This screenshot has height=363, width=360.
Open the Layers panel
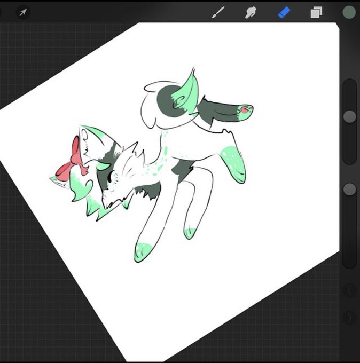[316, 12]
